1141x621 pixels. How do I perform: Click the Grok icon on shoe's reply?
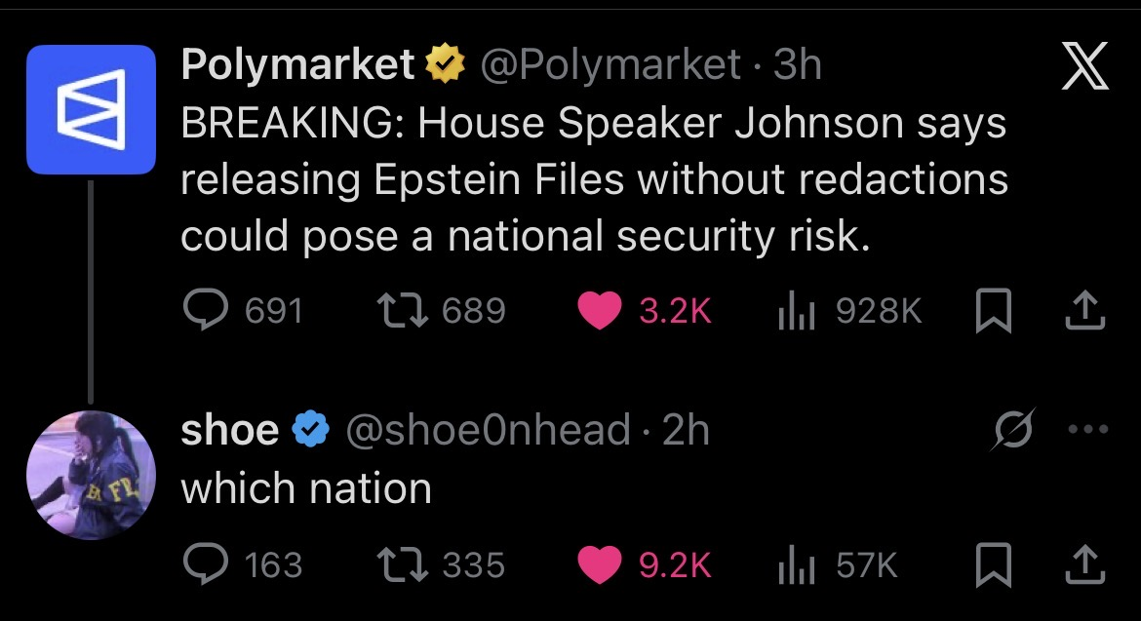pos(1010,430)
